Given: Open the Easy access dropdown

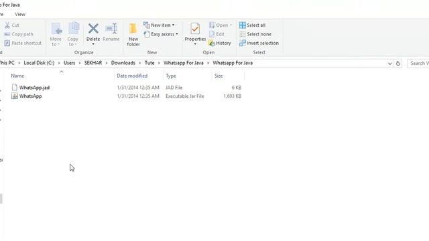Looking at the screenshot, I should tap(161, 34).
